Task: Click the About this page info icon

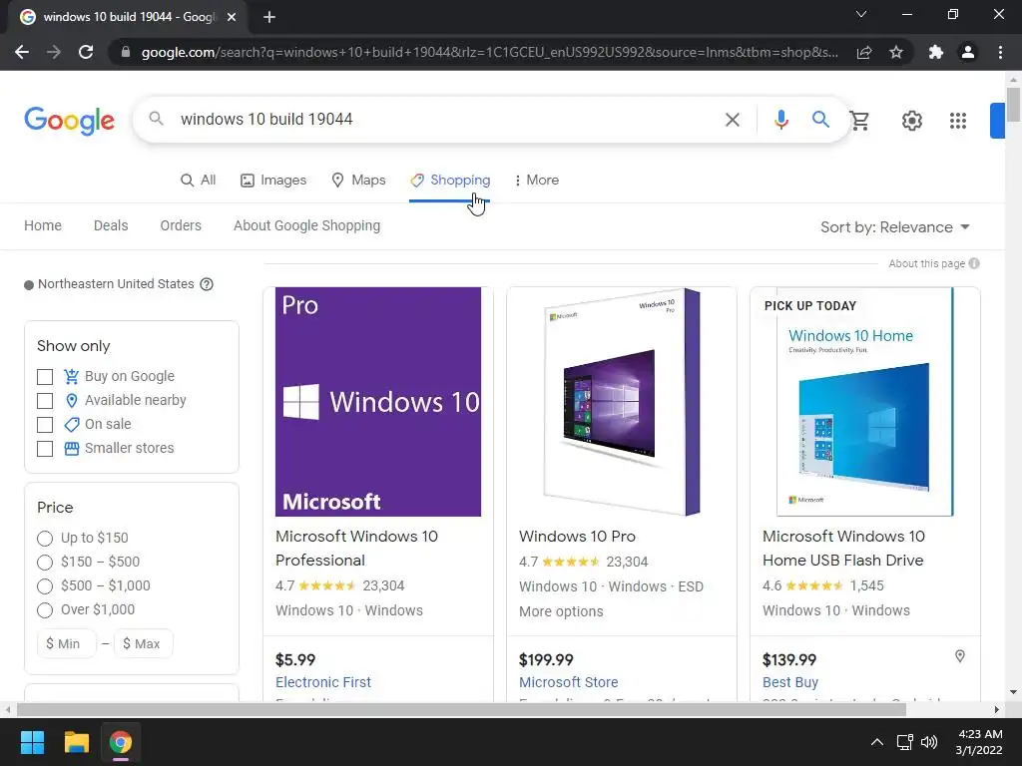Action: 974,263
